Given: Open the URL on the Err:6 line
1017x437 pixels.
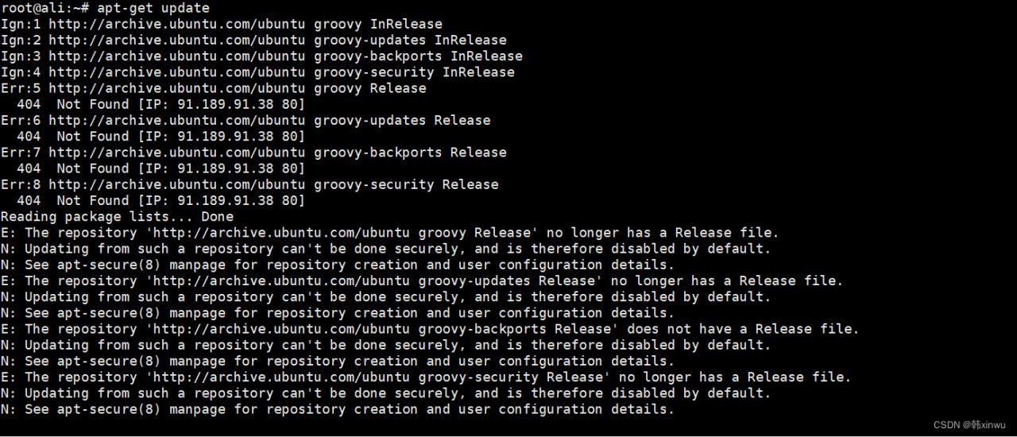Looking at the screenshot, I should pyautogui.click(x=176, y=120).
